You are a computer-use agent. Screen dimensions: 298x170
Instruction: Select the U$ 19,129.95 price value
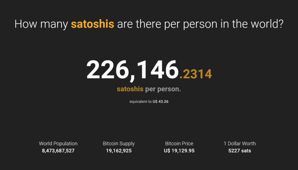[x=179, y=151]
